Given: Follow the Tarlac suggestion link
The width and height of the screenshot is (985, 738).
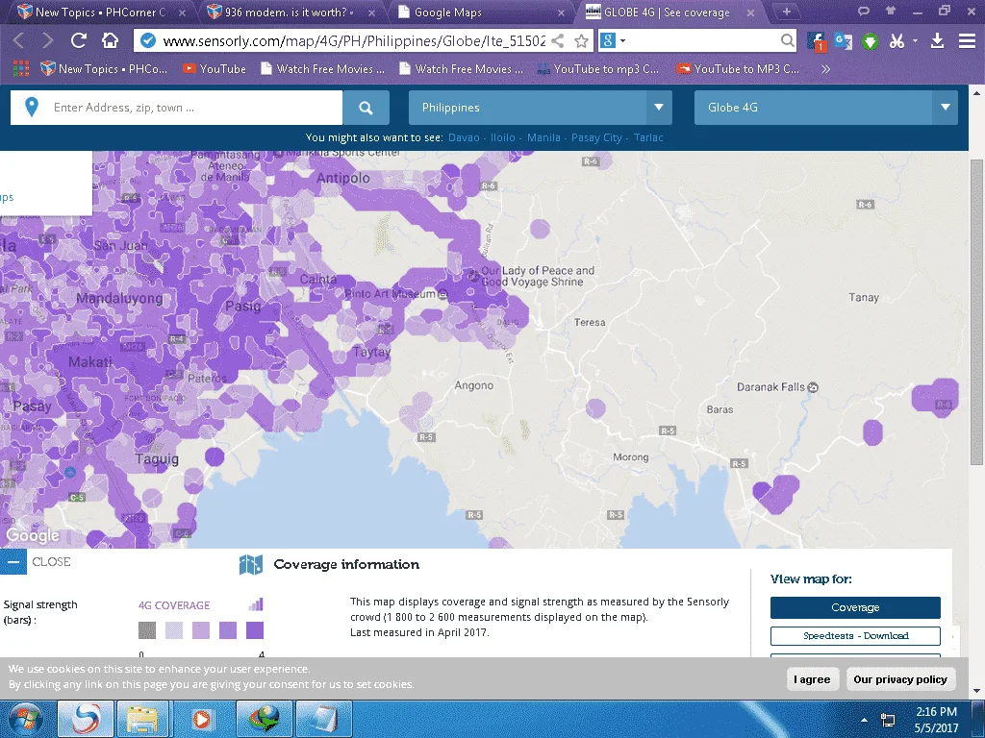Looking at the screenshot, I should point(648,137).
